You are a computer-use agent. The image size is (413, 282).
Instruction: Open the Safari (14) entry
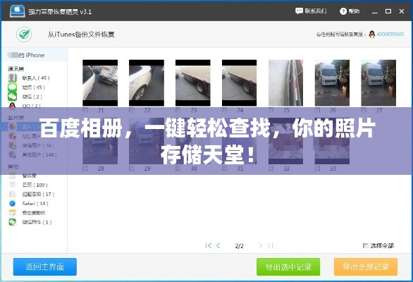(28, 204)
